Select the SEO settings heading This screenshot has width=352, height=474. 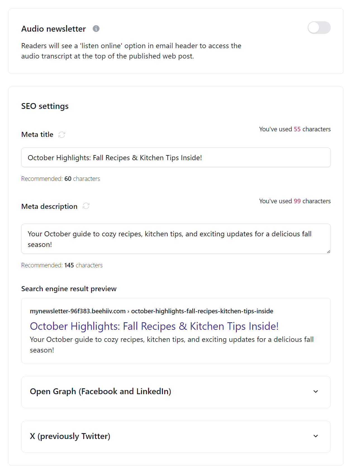click(45, 106)
